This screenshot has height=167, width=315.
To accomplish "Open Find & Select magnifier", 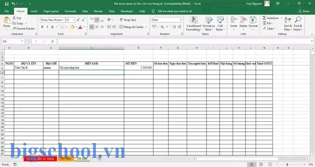I will (298, 24).
